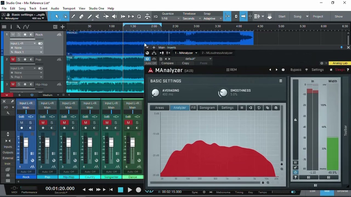
Task: Open console Medium size dropdown
Action: 51,95
